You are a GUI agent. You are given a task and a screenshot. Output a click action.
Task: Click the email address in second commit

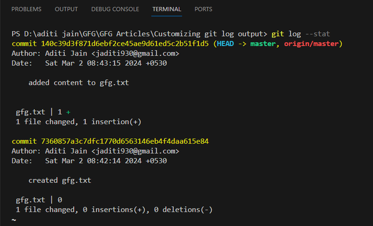136,151
